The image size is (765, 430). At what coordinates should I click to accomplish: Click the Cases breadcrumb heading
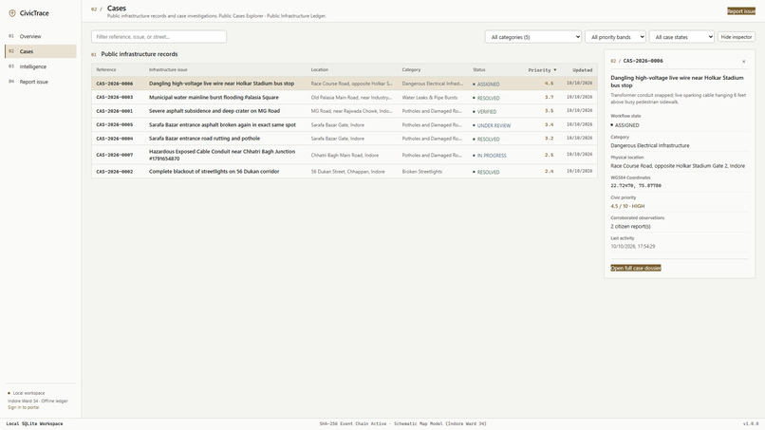coord(117,9)
